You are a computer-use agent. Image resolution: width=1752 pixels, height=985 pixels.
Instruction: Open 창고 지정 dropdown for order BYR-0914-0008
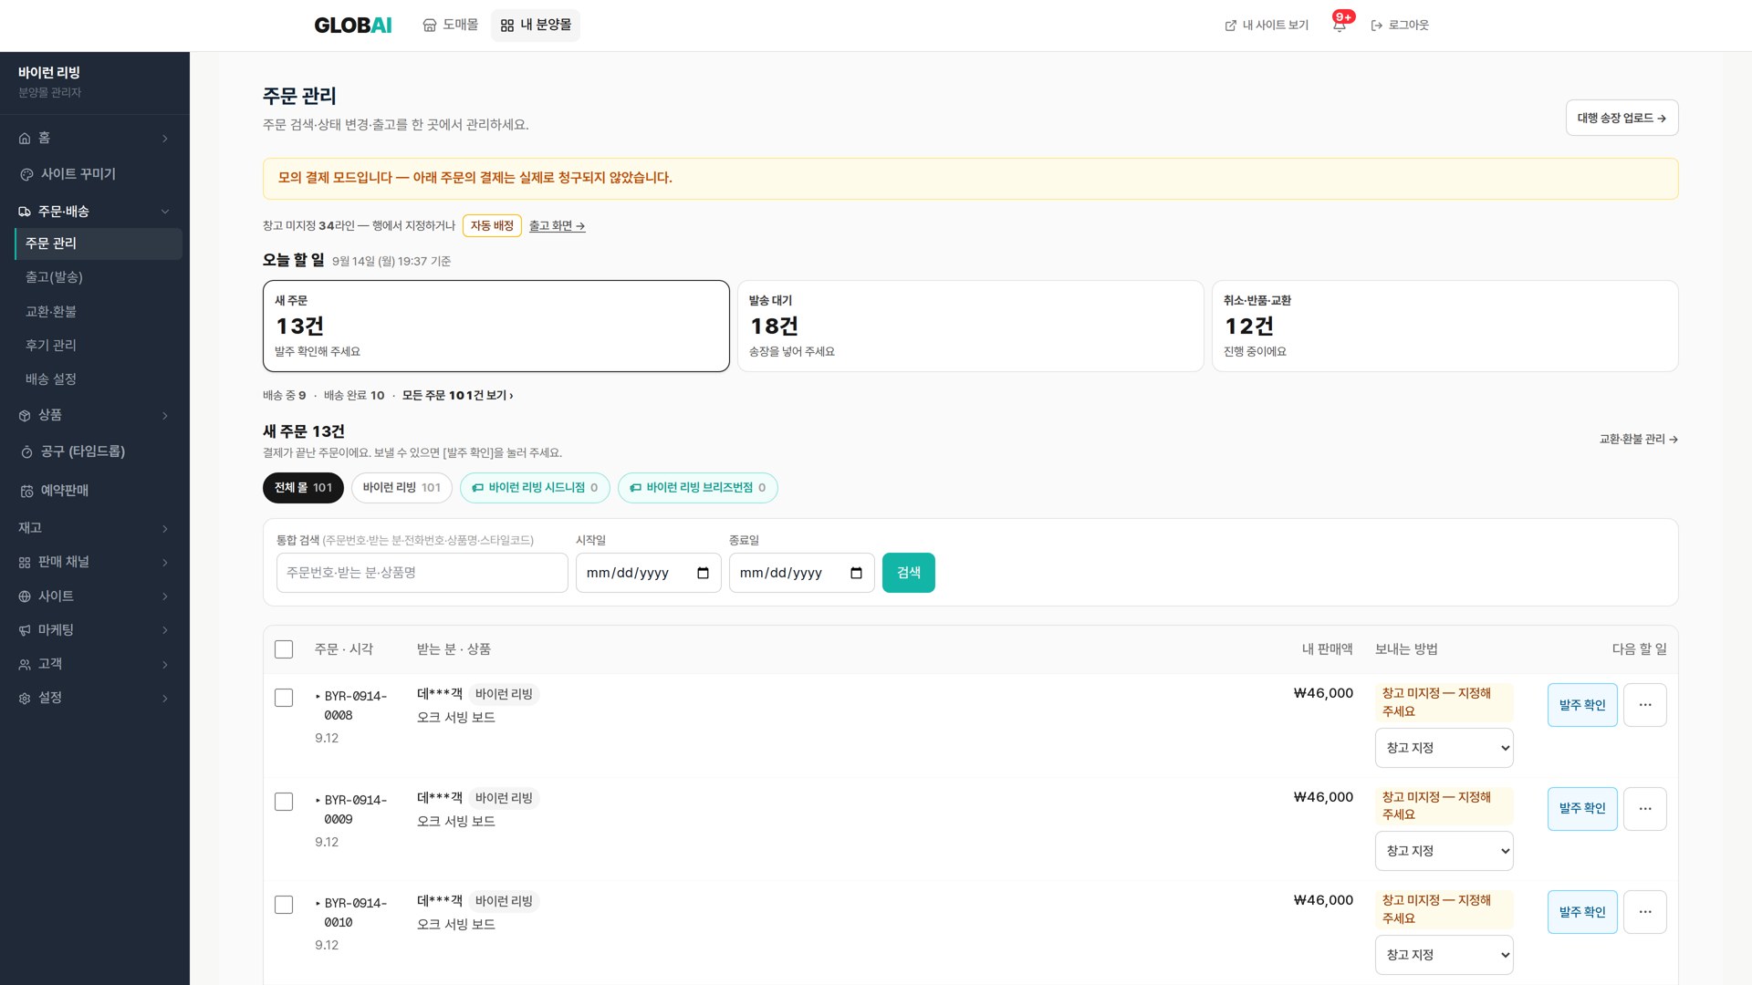1444,748
